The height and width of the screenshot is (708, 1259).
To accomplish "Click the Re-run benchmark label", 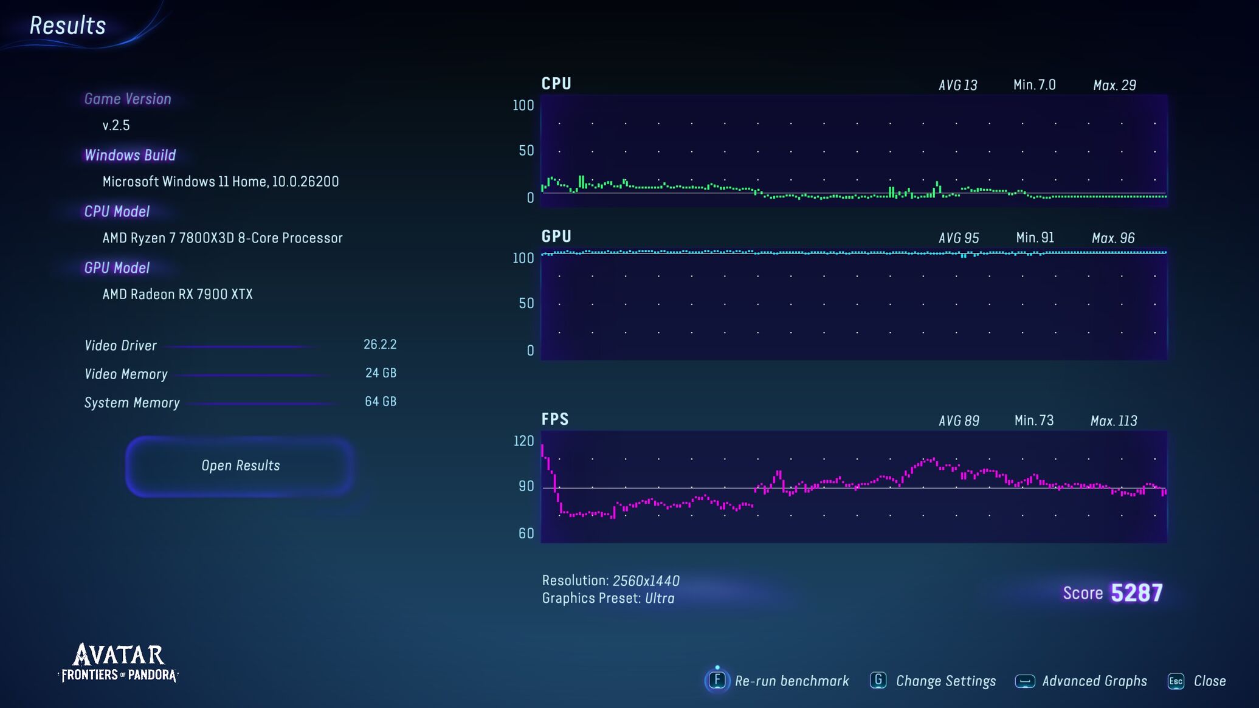I will [x=792, y=681].
